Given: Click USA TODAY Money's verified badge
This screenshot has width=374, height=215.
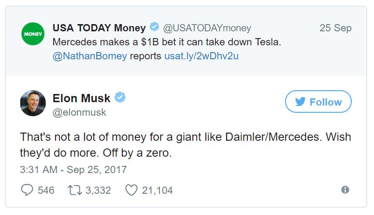Looking at the screenshot, I should pyautogui.click(x=154, y=27).
